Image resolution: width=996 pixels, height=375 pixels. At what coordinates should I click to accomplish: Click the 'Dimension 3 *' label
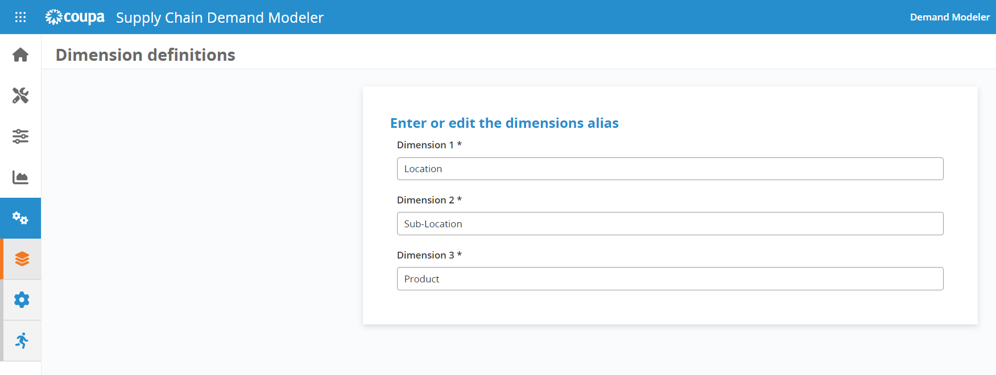pyautogui.click(x=429, y=255)
